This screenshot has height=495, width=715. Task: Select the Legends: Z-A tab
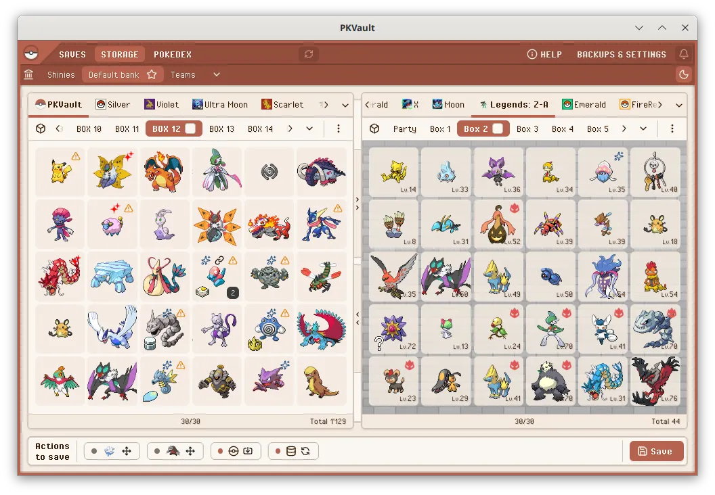click(x=514, y=105)
